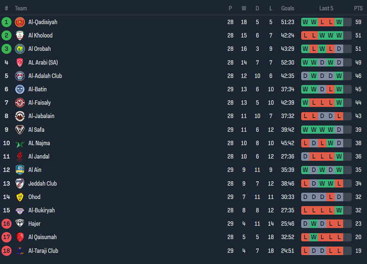Sort by the Goals column header

pos(287,8)
